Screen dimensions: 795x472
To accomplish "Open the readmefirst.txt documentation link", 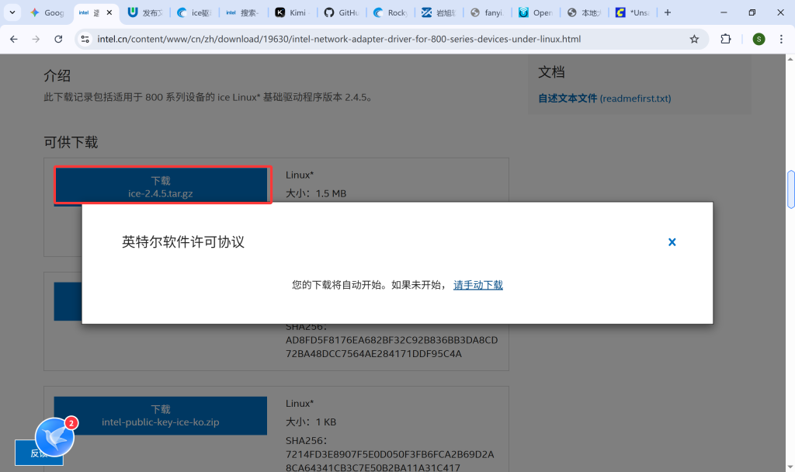I will point(604,99).
